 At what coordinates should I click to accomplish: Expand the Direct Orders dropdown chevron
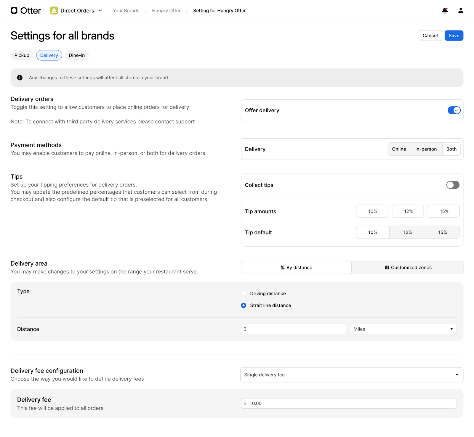coord(100,11)
